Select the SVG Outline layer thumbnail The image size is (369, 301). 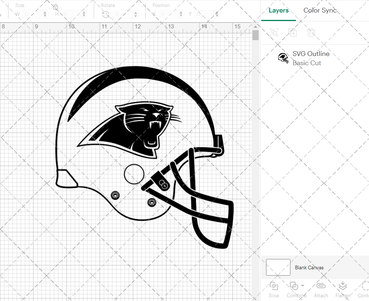coord(283,58)
